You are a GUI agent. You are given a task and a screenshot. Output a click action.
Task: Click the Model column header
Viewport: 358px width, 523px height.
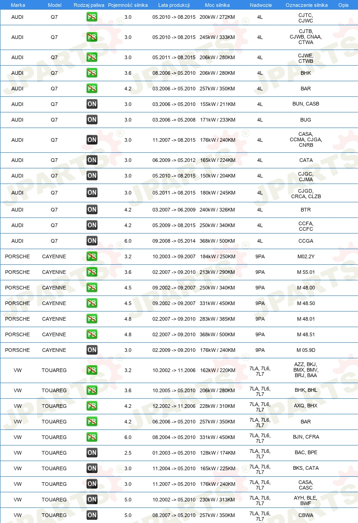(x=54, y=5)
